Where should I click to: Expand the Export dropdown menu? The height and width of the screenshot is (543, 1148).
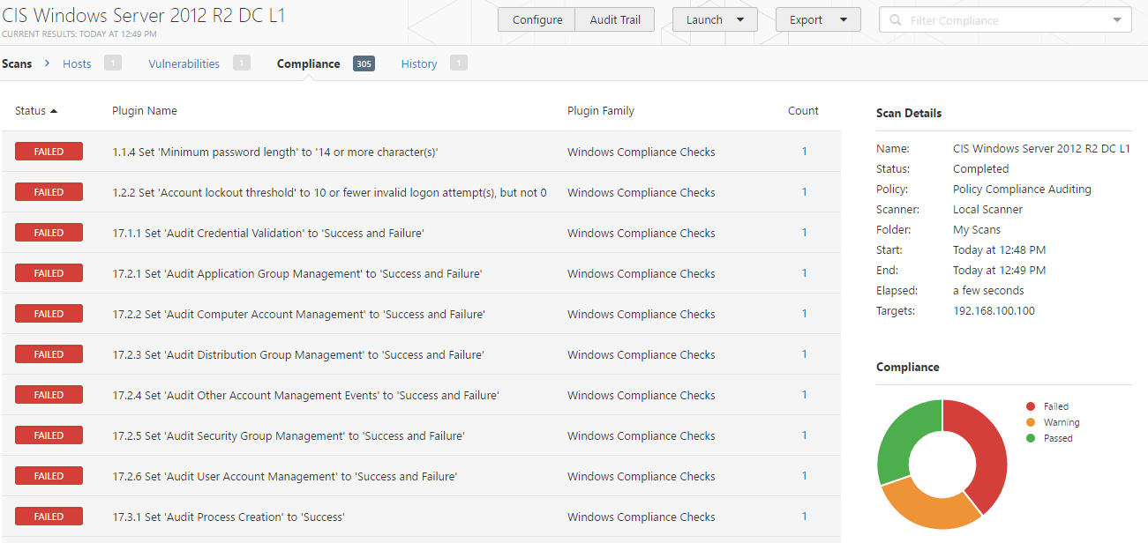(x=818, y=19)
